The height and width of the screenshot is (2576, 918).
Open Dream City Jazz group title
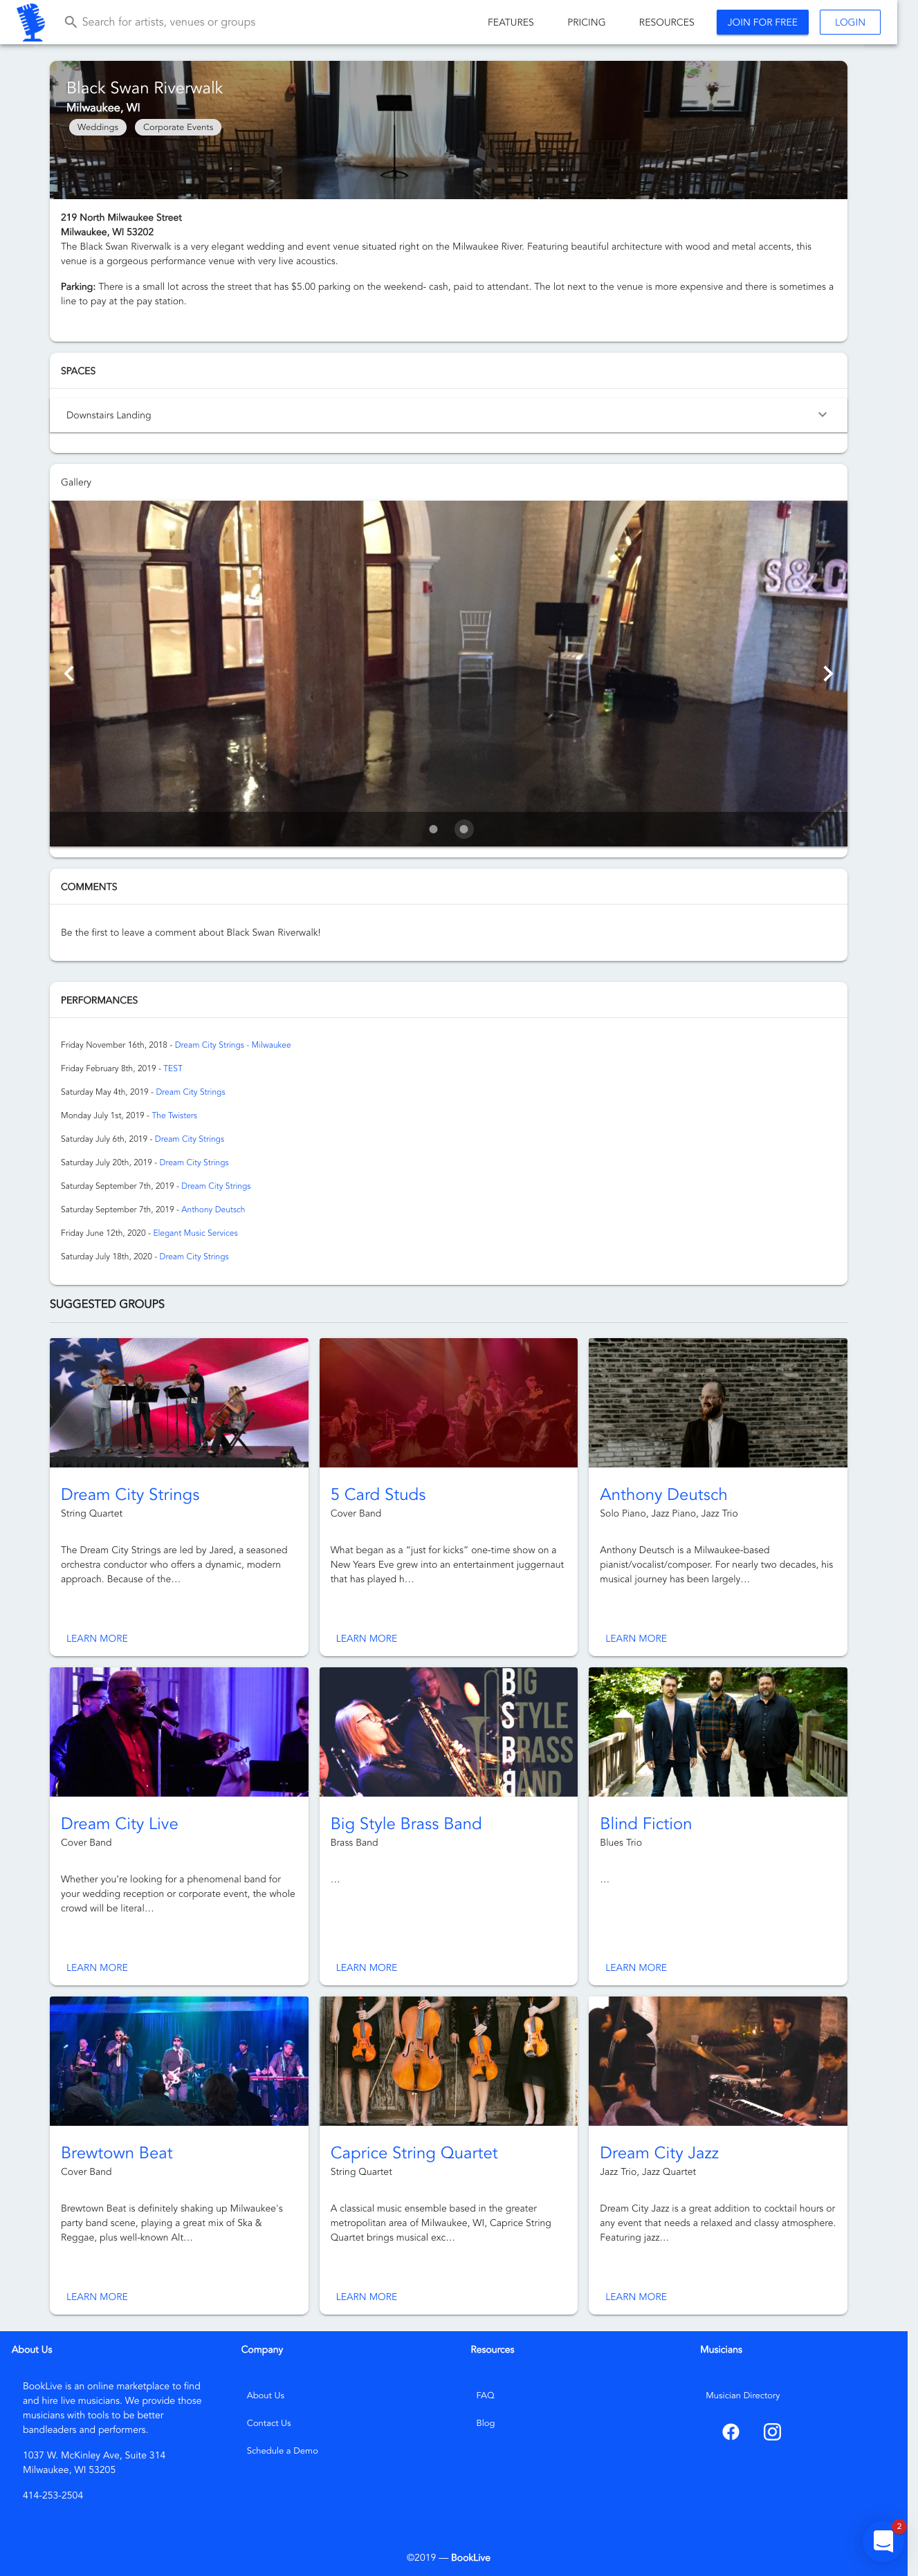659,2152
